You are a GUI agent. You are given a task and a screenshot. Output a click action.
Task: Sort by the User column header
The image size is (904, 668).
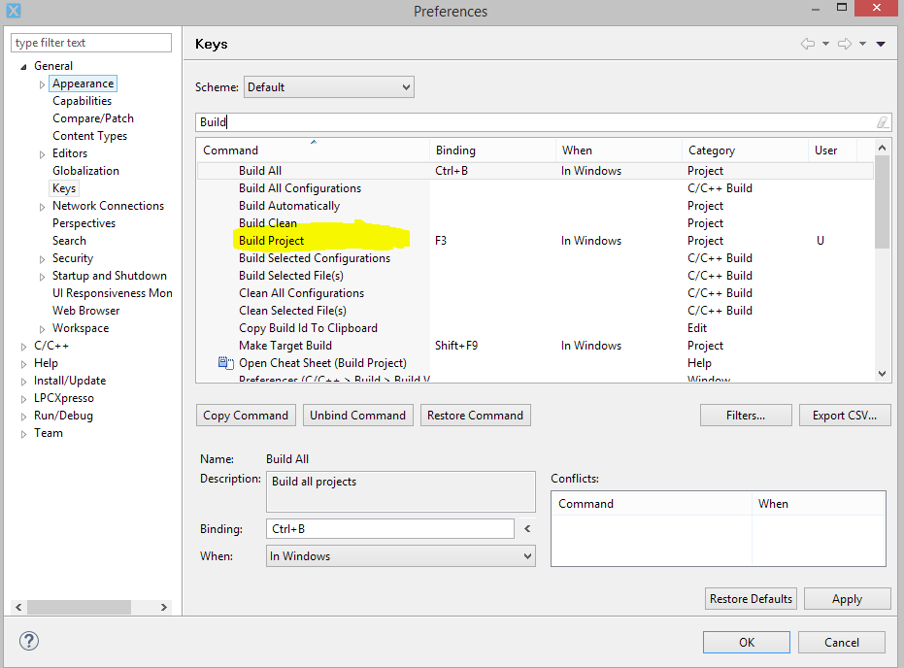tap(832, 150)
